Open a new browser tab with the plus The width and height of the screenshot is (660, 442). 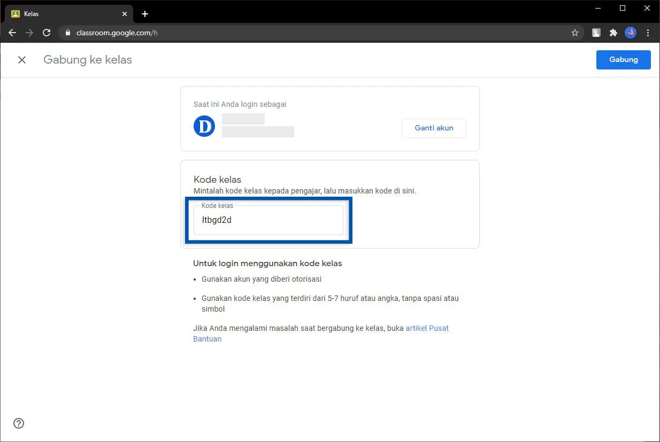point(144,13)
